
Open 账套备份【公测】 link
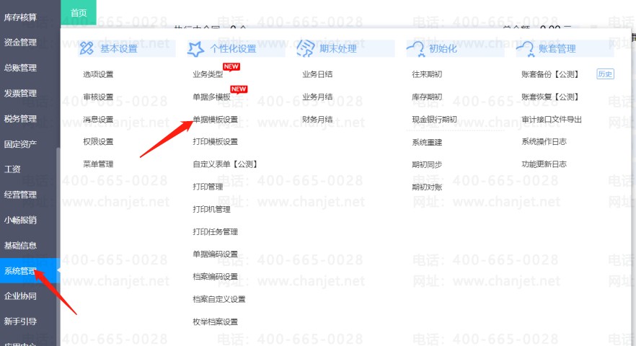pyautogui.click(x=550, y=74)
